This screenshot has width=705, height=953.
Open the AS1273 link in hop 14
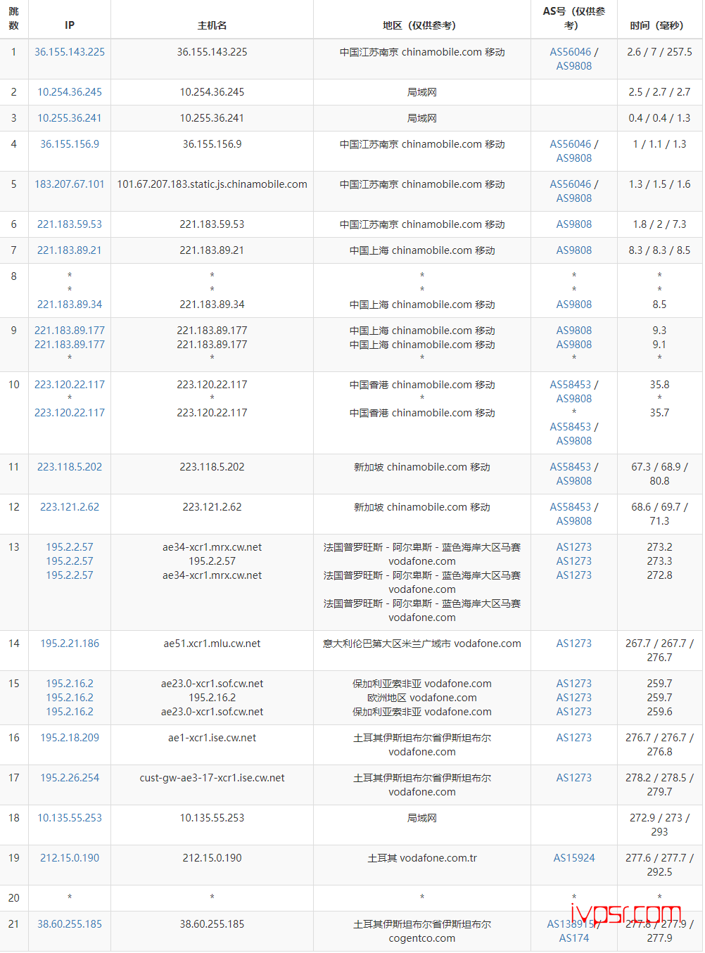point(574,644)
